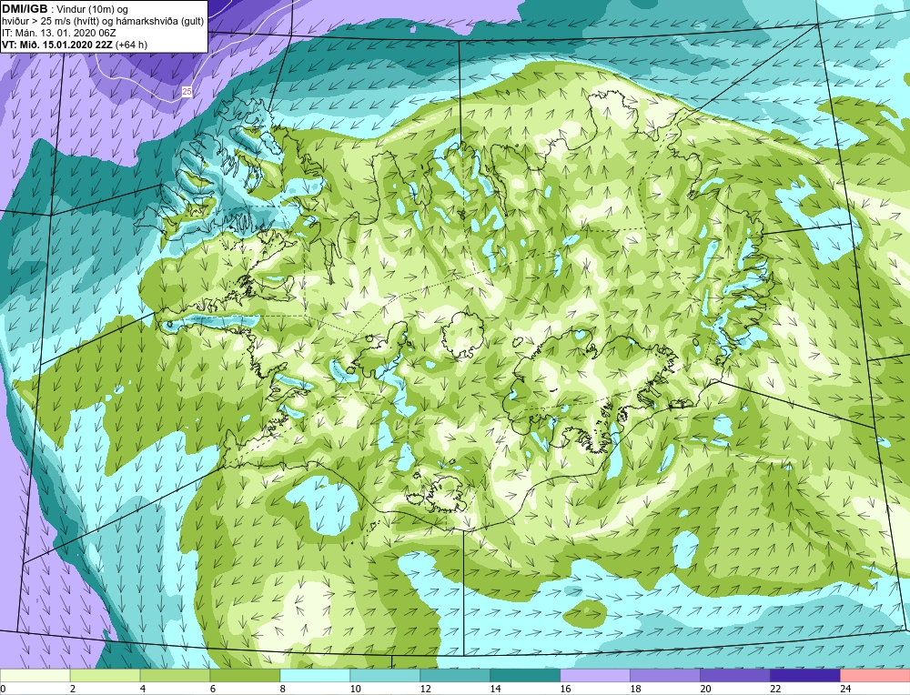The image size is (910, 695).
Task: Click the DMI/IGB title text
Action: 25,9
